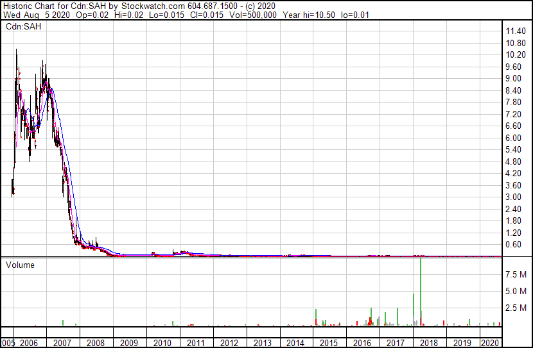Click the 2.5 M volume axis label

point(516,308)
